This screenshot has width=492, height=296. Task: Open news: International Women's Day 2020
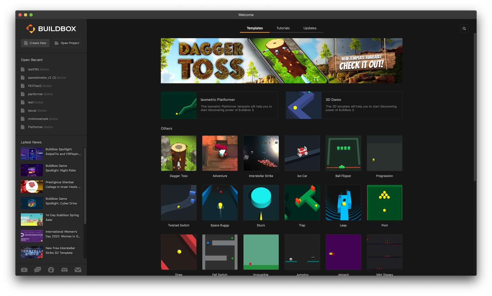[51, 236]
